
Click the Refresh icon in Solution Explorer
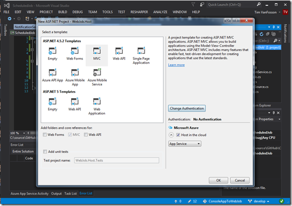(x=261, y=34)
